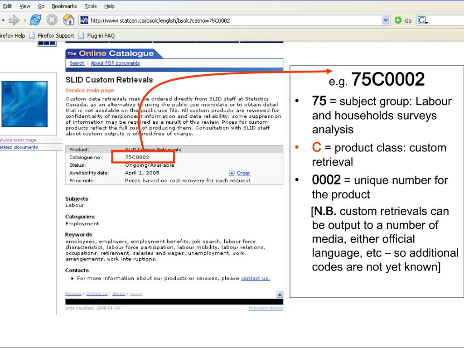Open the Tools menu
This screenshot has height=348, width=464.
click(91, 6)
